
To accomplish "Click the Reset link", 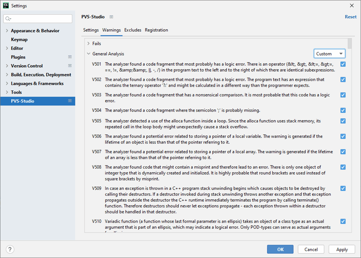I will (x=350, y=17).
